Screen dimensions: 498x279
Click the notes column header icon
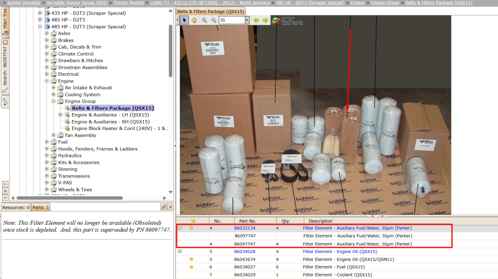click(193, 221)
